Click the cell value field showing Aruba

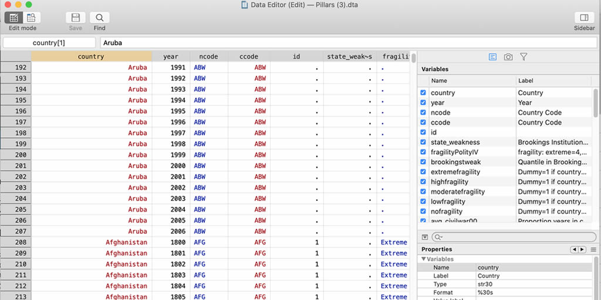point(349,43)
